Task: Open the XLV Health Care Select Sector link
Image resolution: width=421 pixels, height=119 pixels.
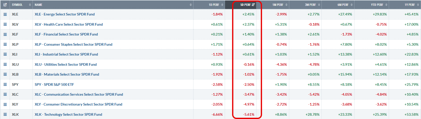Action: click(69, 24)
